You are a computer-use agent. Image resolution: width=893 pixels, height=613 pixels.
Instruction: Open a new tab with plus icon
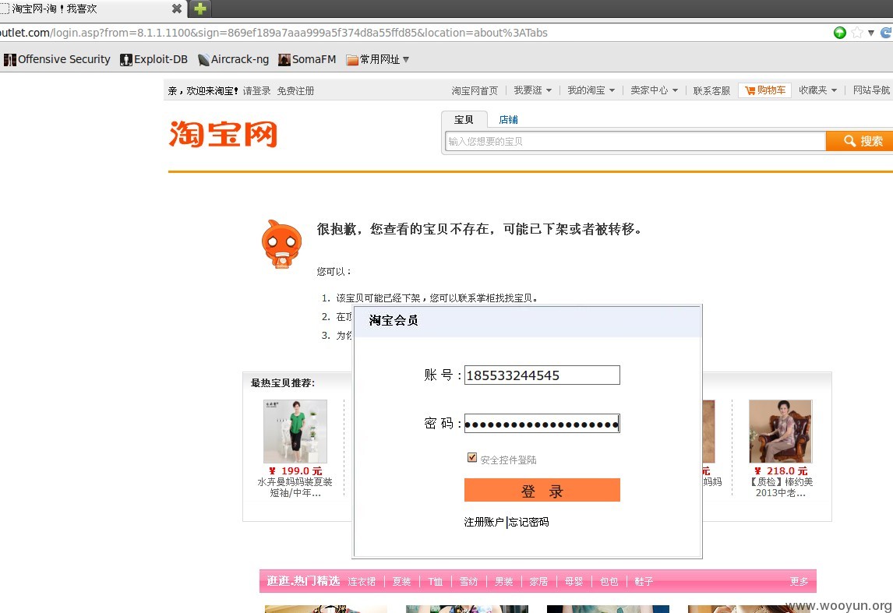coord(200,9)
